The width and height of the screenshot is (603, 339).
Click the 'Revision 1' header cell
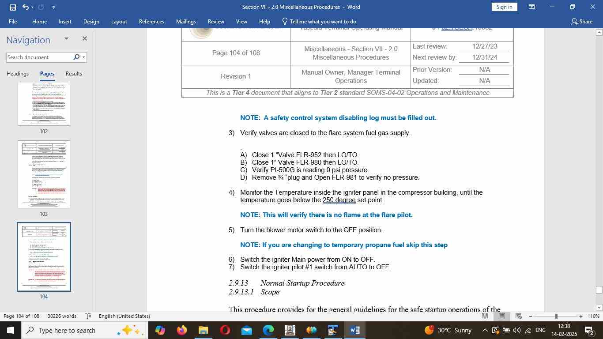pyautogui.click(x=236, y=76)
